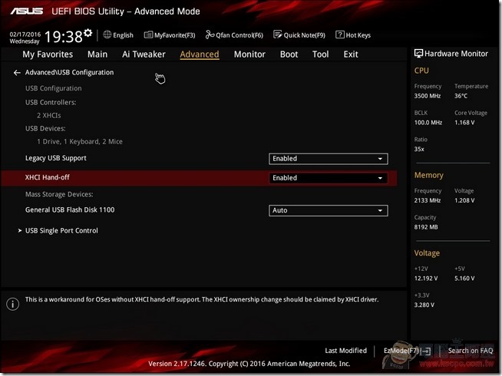Open Qfan Control(F6)
502x376 pixels.
234,35
